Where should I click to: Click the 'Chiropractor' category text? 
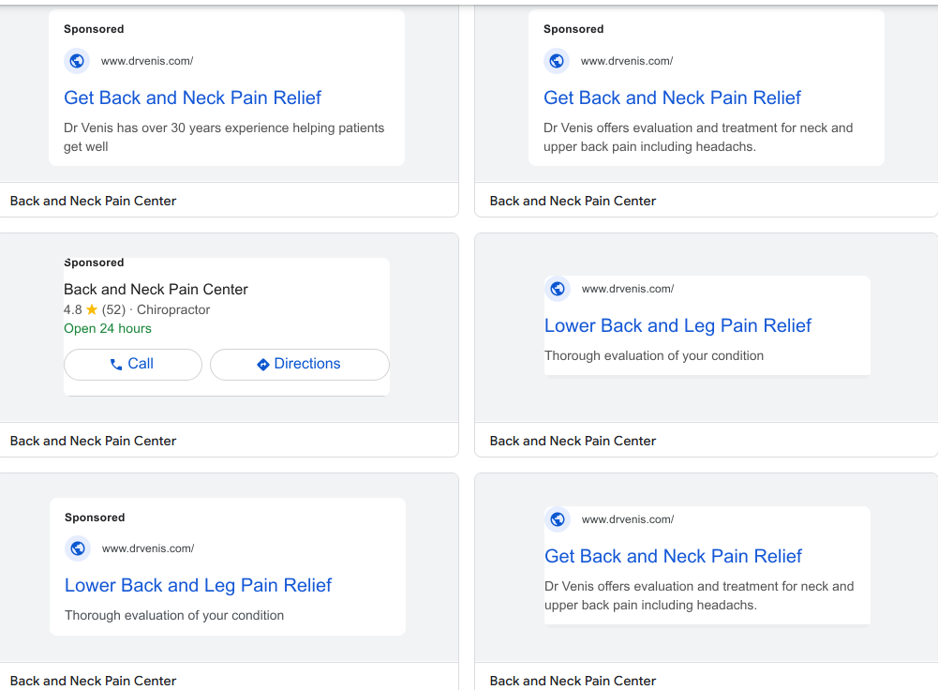(173, 310)
